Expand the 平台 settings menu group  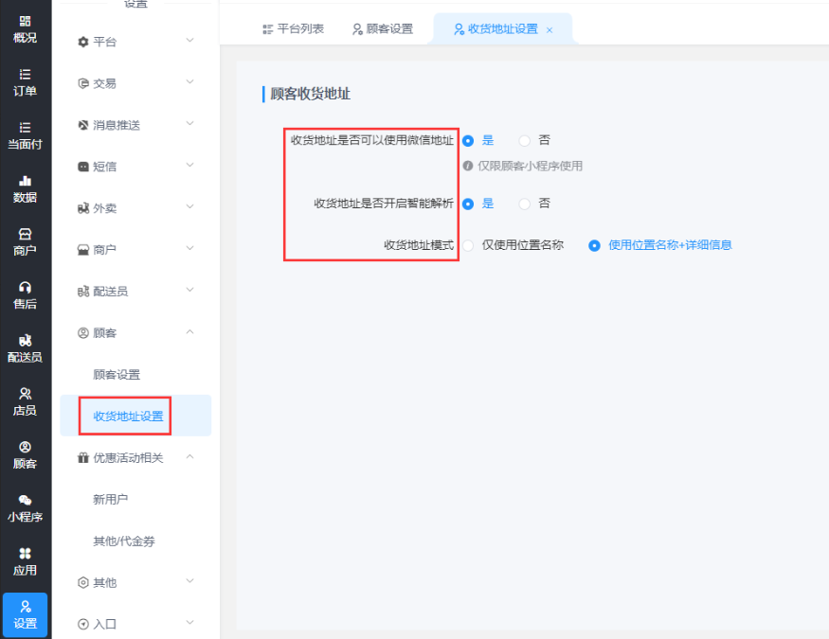[x=135, y=42]
